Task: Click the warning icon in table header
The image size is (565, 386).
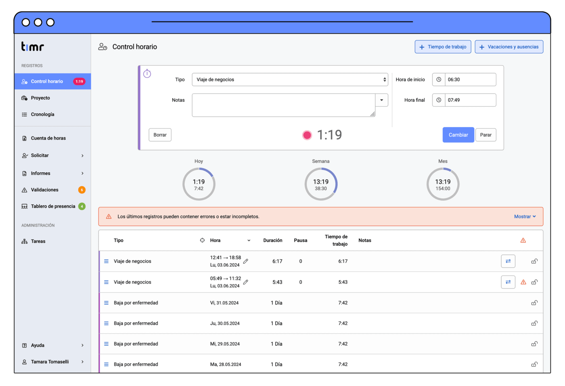Action: point(523,240)
